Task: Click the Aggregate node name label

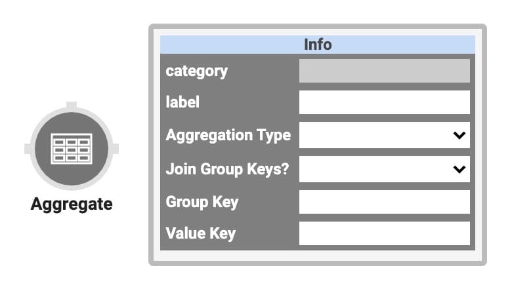Action: pyautogui.click(x=72, y=205)
